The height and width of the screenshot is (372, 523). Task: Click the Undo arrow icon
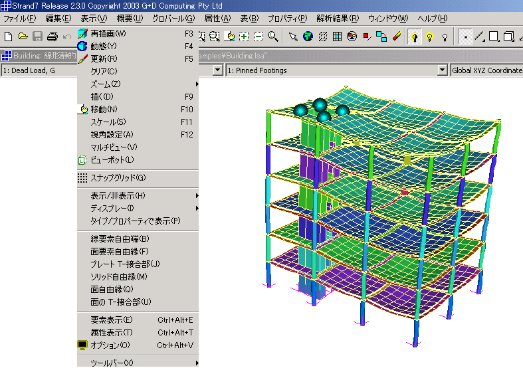[66, 37]
